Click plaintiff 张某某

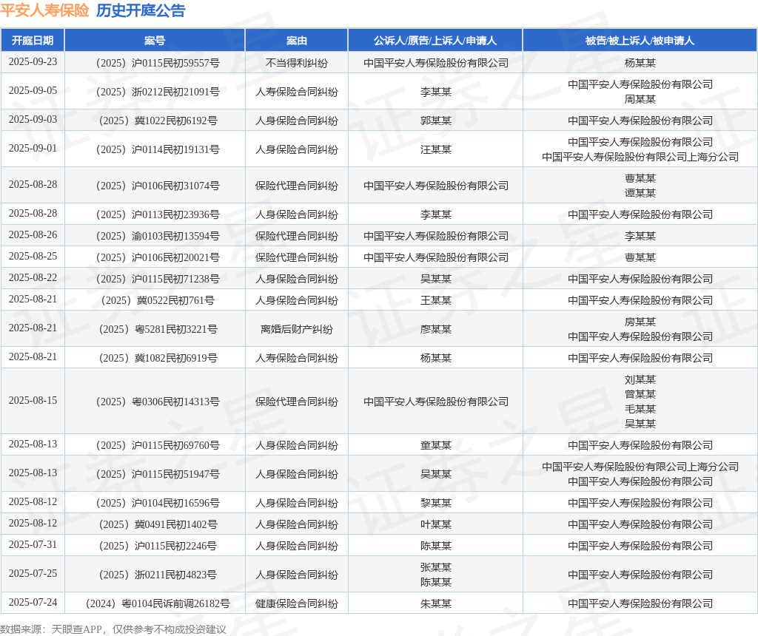coord(435,567)
